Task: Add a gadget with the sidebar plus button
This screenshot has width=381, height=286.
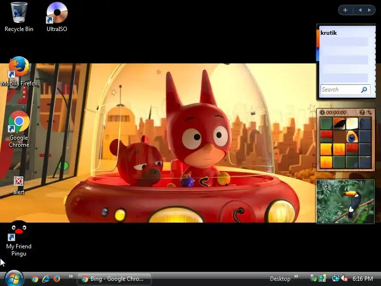Action: (x=345, y=10)
